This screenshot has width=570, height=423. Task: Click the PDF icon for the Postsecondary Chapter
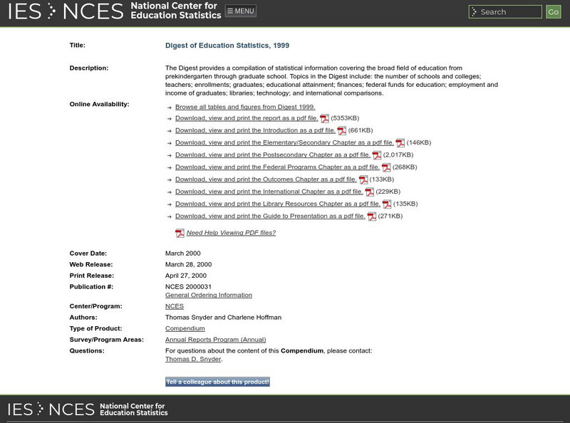[x=376, y=155]
